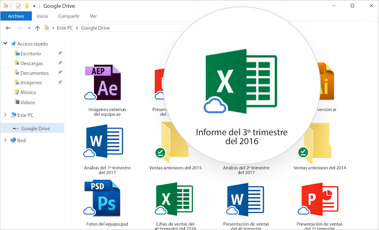Viewport: 379px width, 230px height.
Task: Click the Google Drive icon in navigation pane
Action: coord(16,128)
